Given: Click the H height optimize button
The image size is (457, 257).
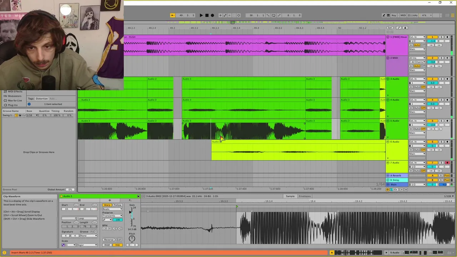Looking at the screenshot, I should pos(402,190).
